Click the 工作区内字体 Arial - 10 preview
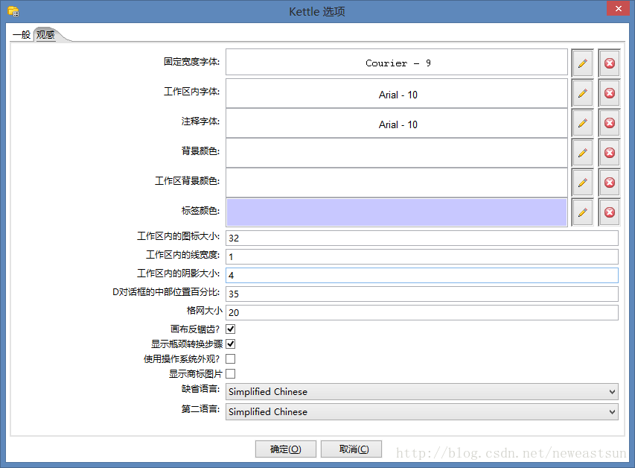This screenshot has width=635, height=468. 397,93
